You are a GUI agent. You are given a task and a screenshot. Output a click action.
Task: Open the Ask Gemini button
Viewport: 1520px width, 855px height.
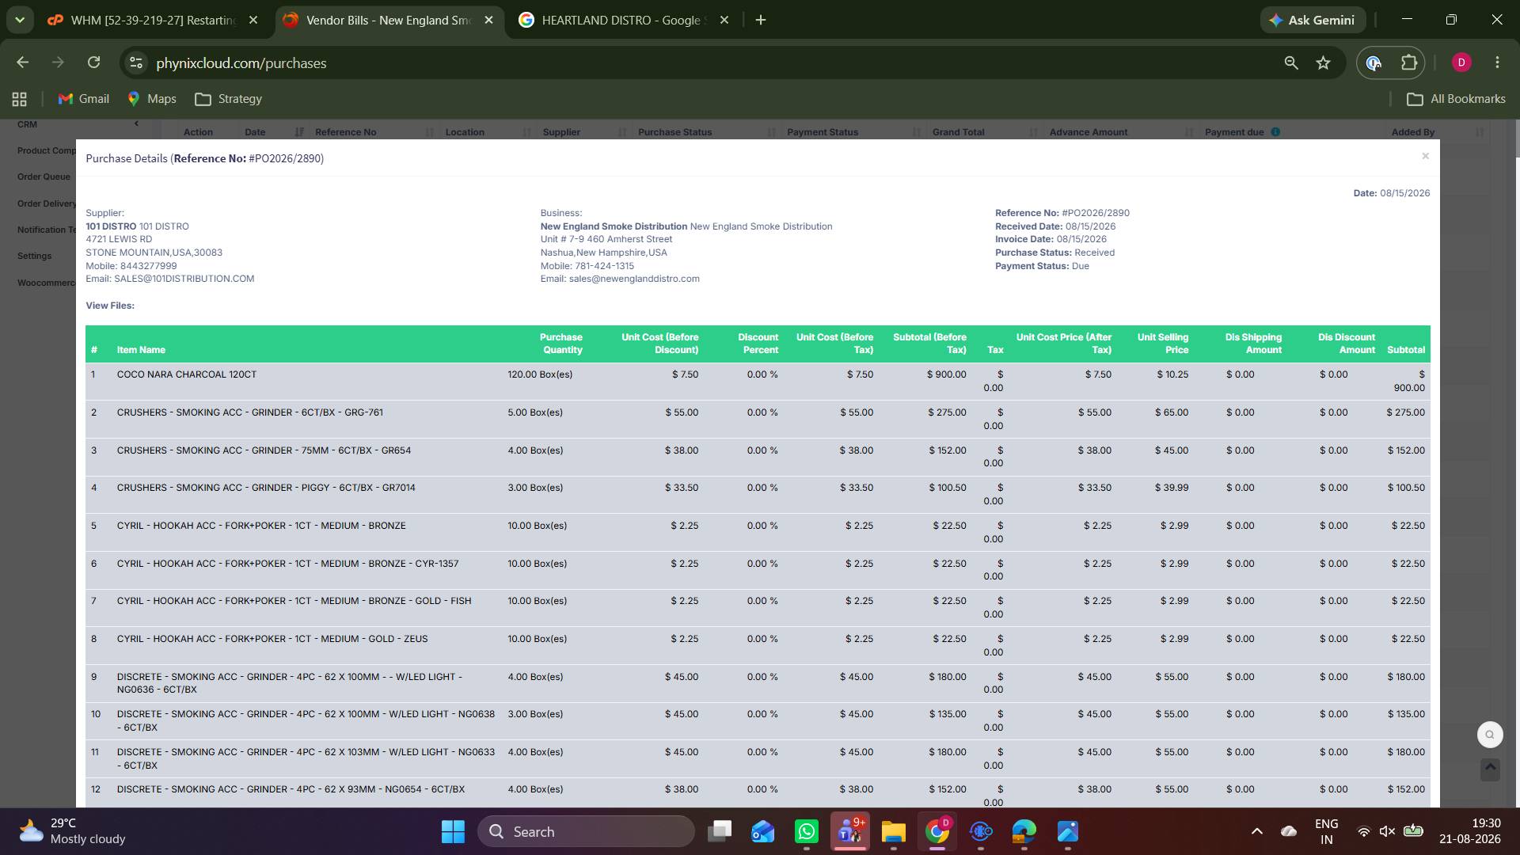tap(1312, 20)
